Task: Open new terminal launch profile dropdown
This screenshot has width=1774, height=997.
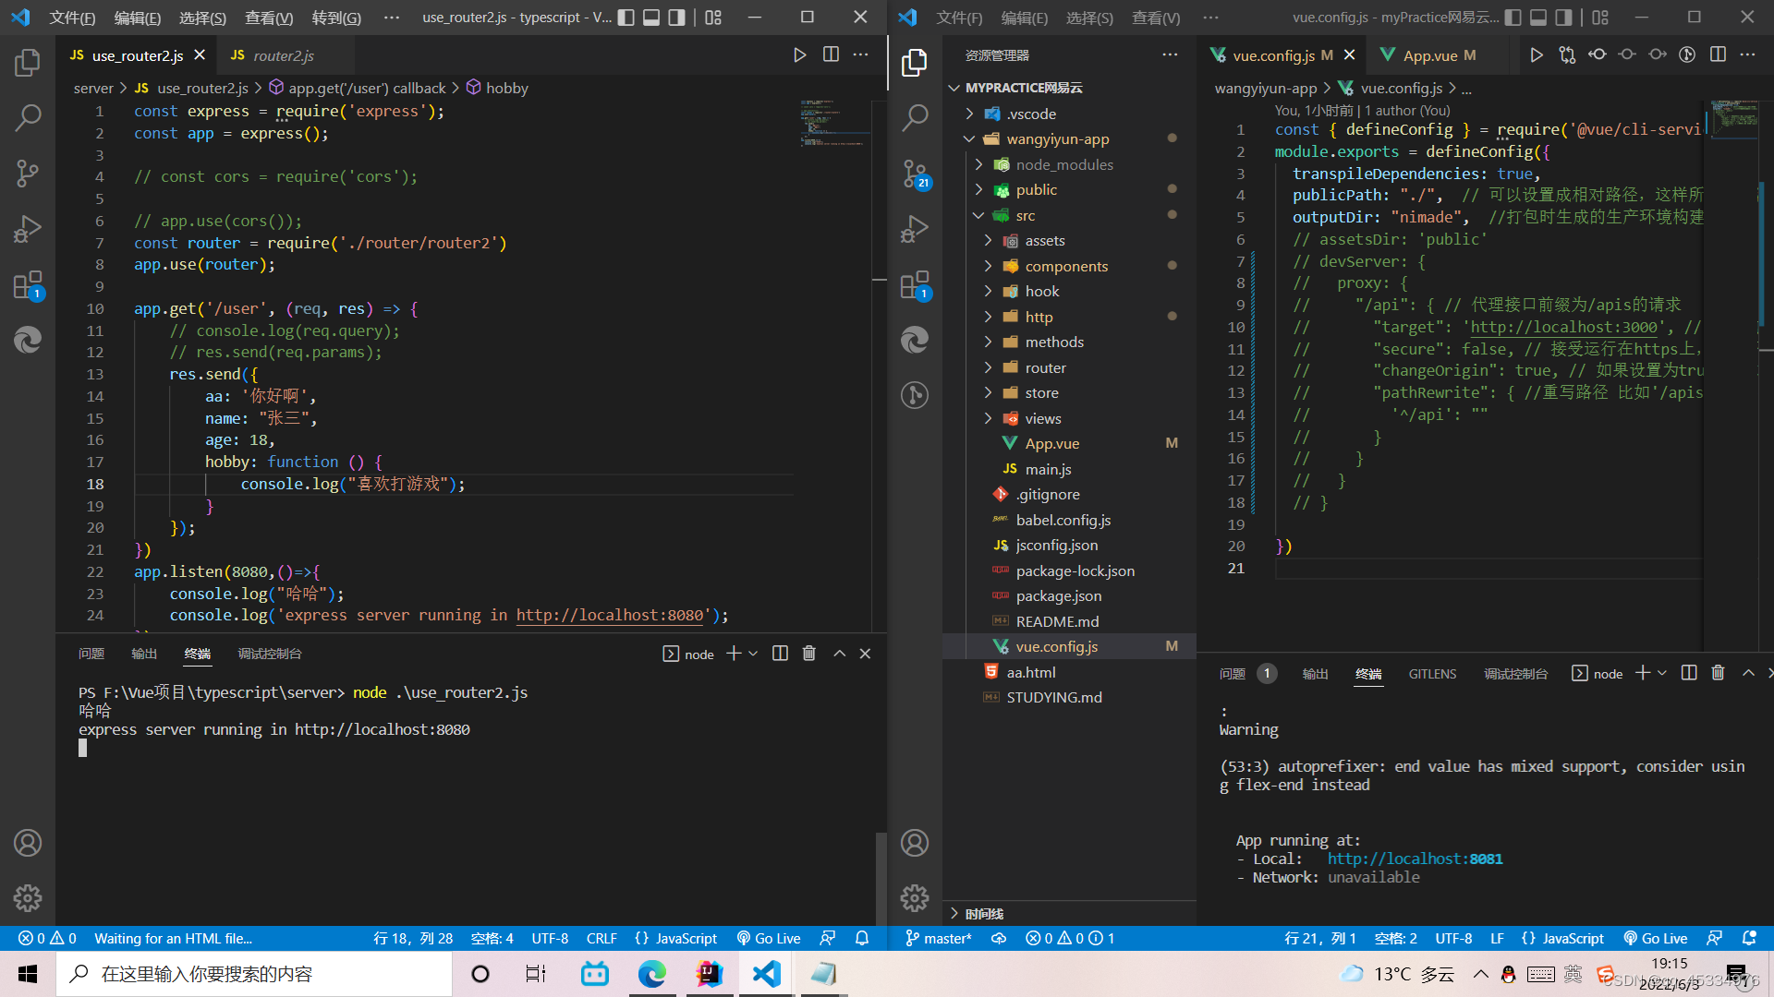Action: pos(754,654)
